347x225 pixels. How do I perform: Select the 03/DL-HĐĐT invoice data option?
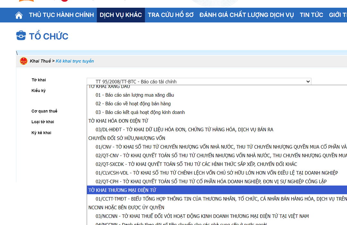pos(184,130)
